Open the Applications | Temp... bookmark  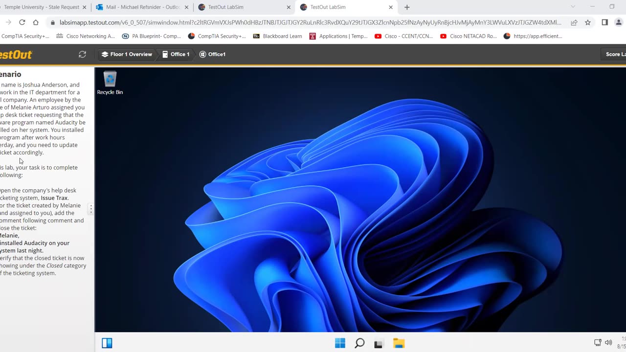pyautogui.click(x=338, y=36)
